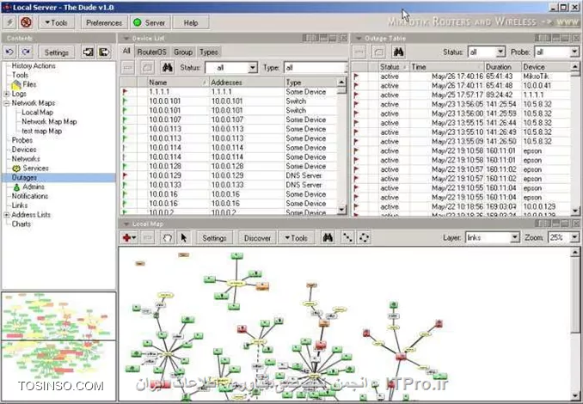Screen dimensions: 583x404
Task: Click the binoculars find icon in Device List
Action: point(168,67)
